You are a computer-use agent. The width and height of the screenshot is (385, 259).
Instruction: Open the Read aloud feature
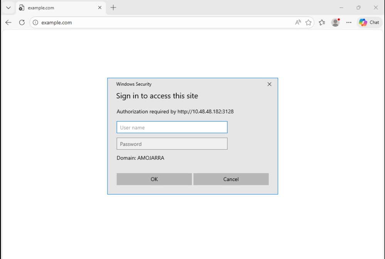(298, 22)
